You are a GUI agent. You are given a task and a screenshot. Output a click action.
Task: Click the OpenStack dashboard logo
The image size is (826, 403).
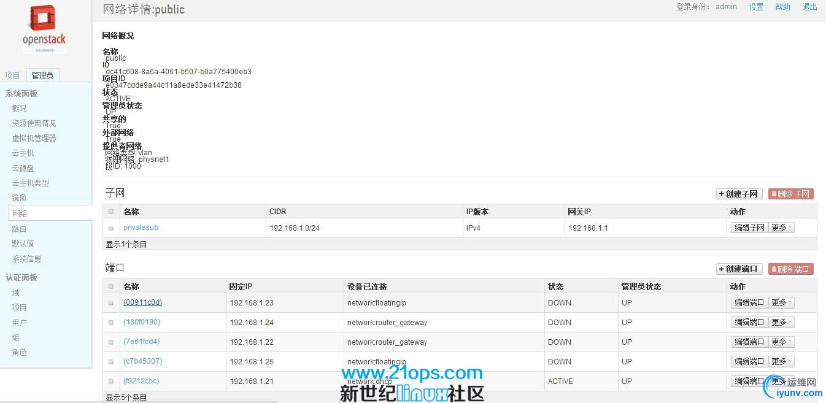[x=44, y=29]
